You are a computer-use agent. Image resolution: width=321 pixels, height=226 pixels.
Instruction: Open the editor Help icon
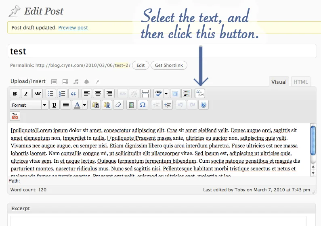204,105
